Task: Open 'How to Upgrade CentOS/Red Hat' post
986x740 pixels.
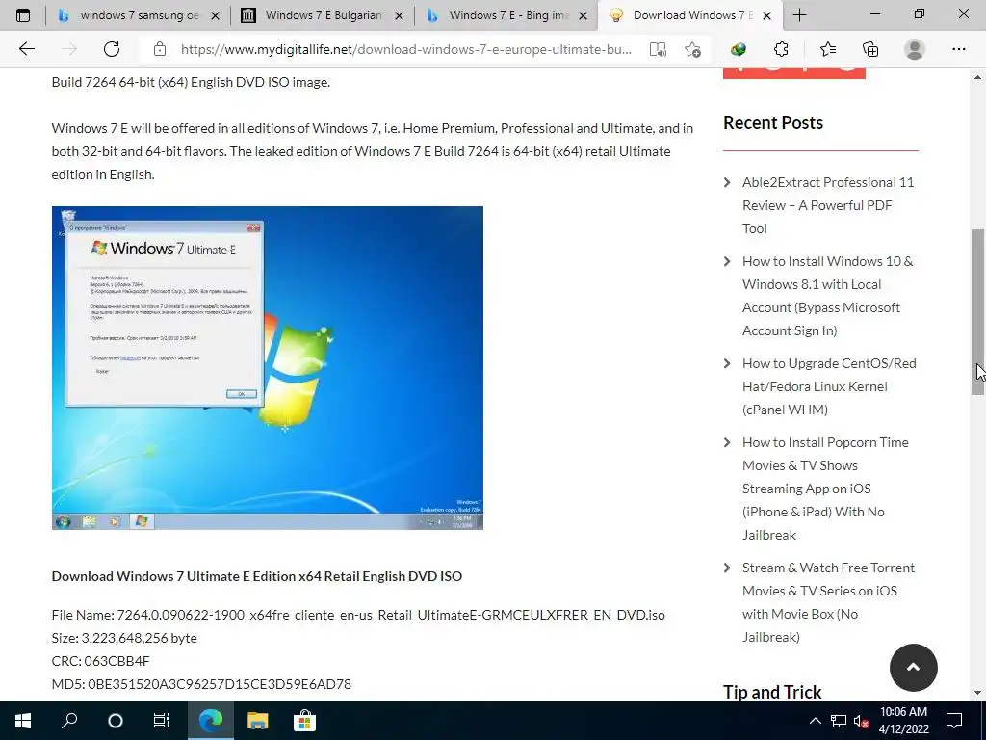Action: coord(829,386)
